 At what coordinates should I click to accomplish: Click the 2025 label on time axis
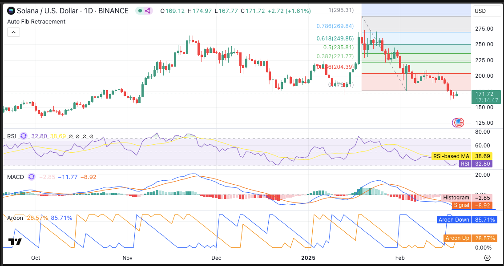[308, 258]
